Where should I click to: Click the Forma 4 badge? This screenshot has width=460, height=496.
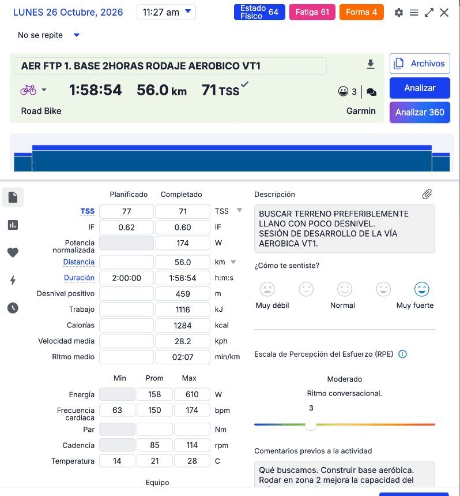tap(361, 12)
